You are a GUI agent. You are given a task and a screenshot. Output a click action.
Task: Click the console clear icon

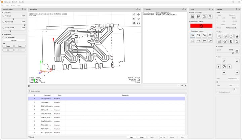(186, 85)
